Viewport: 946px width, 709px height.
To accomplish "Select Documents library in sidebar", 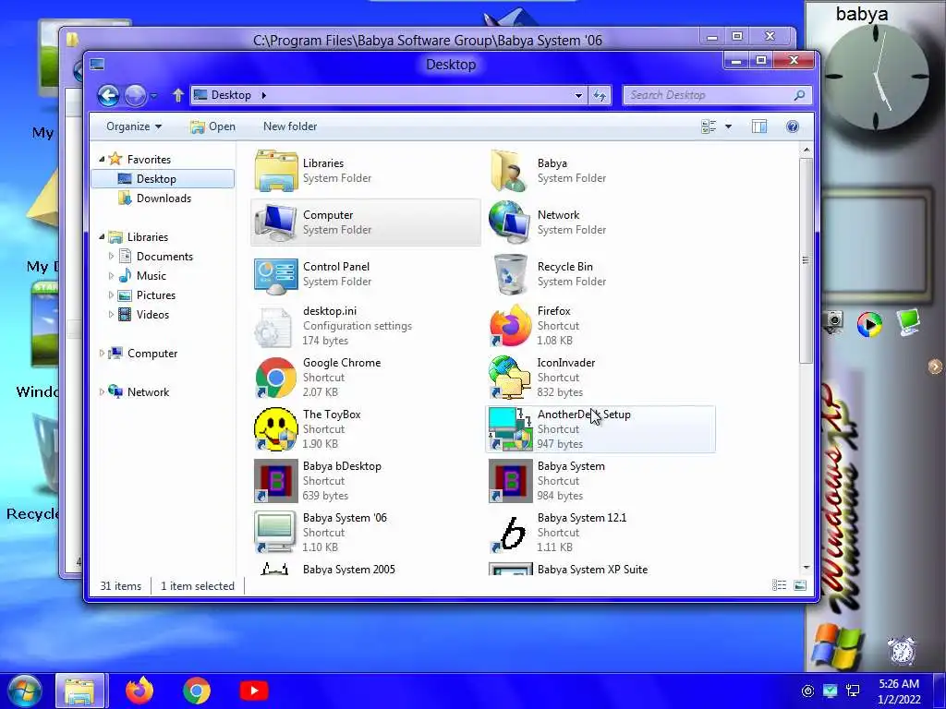I will (155, 257).
